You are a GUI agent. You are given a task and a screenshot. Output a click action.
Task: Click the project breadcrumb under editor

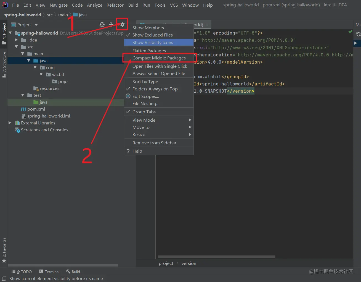point(166,263)
